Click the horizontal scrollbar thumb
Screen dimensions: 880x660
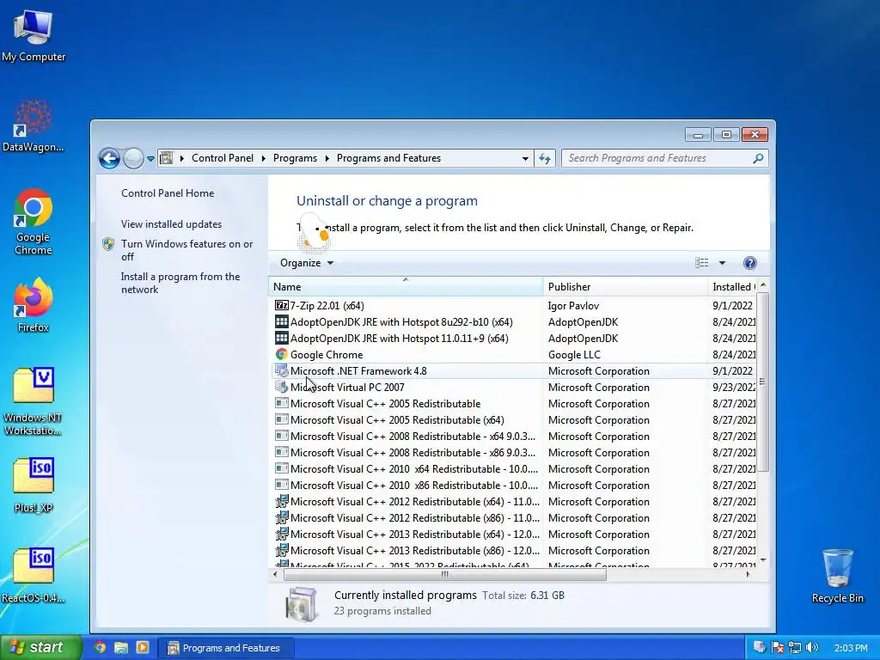tap(445, 574)
